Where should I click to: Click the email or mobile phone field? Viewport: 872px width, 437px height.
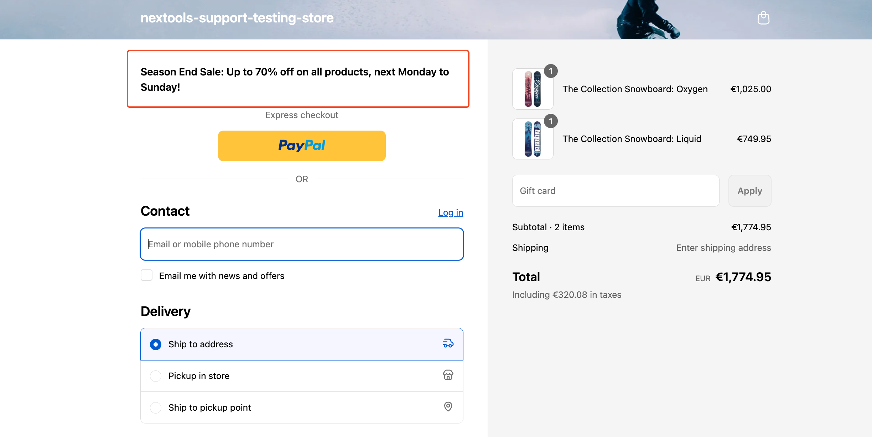click(x=302, y=244)
